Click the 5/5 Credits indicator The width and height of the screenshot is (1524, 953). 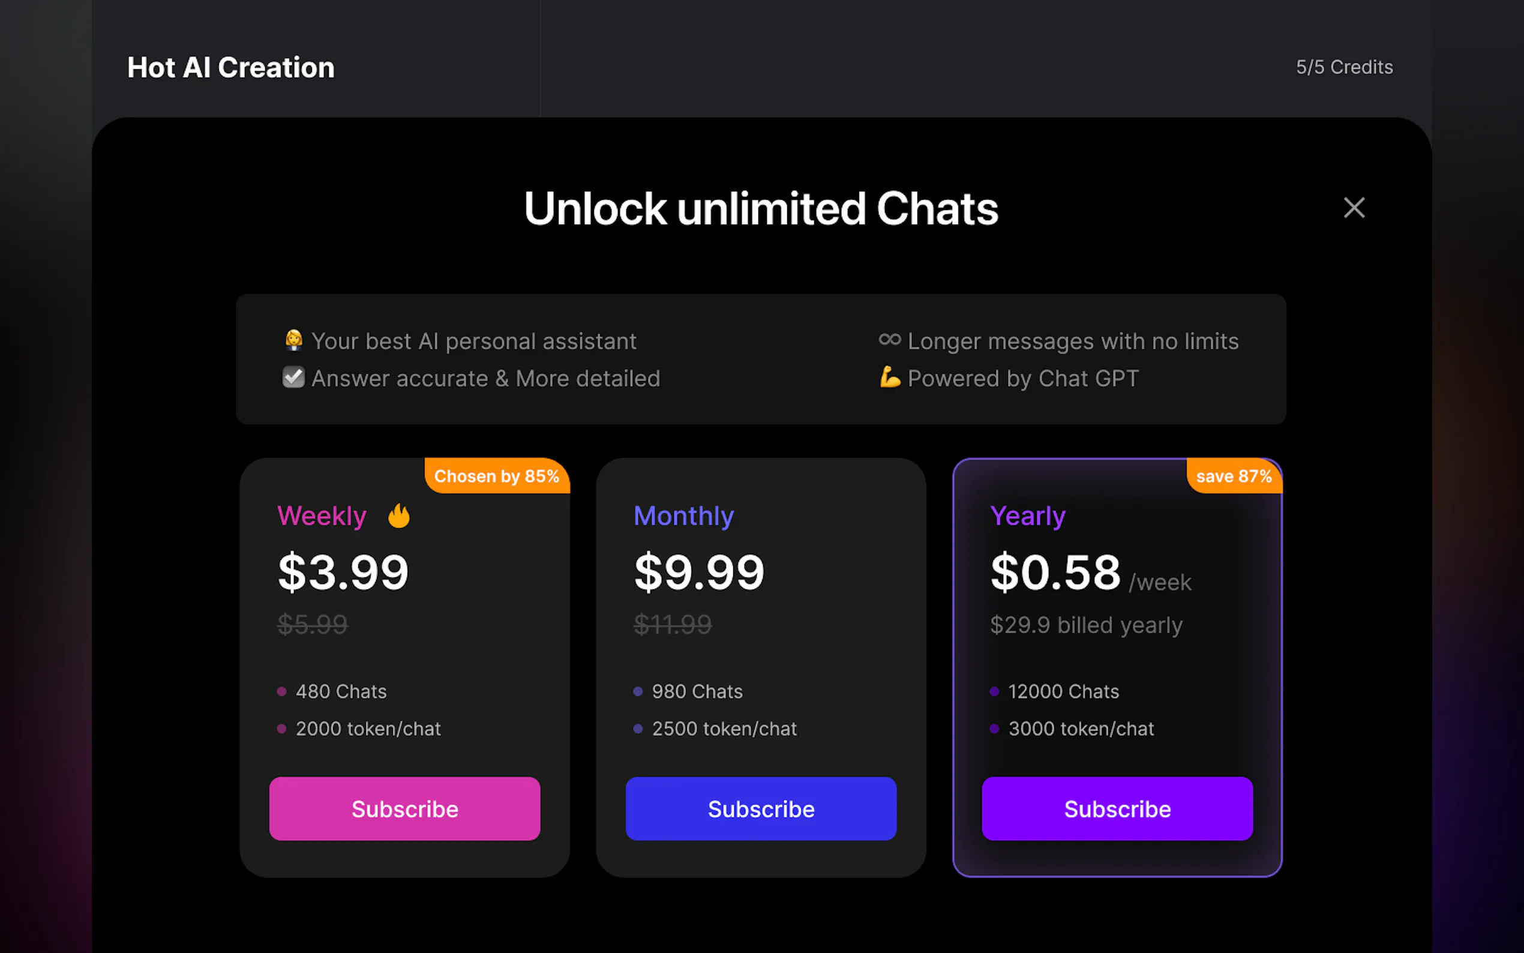pos(1343,67)
